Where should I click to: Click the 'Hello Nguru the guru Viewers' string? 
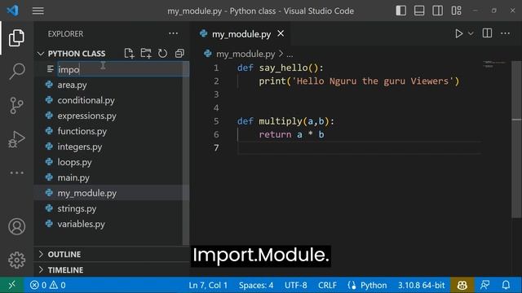[x=372, y=81]
